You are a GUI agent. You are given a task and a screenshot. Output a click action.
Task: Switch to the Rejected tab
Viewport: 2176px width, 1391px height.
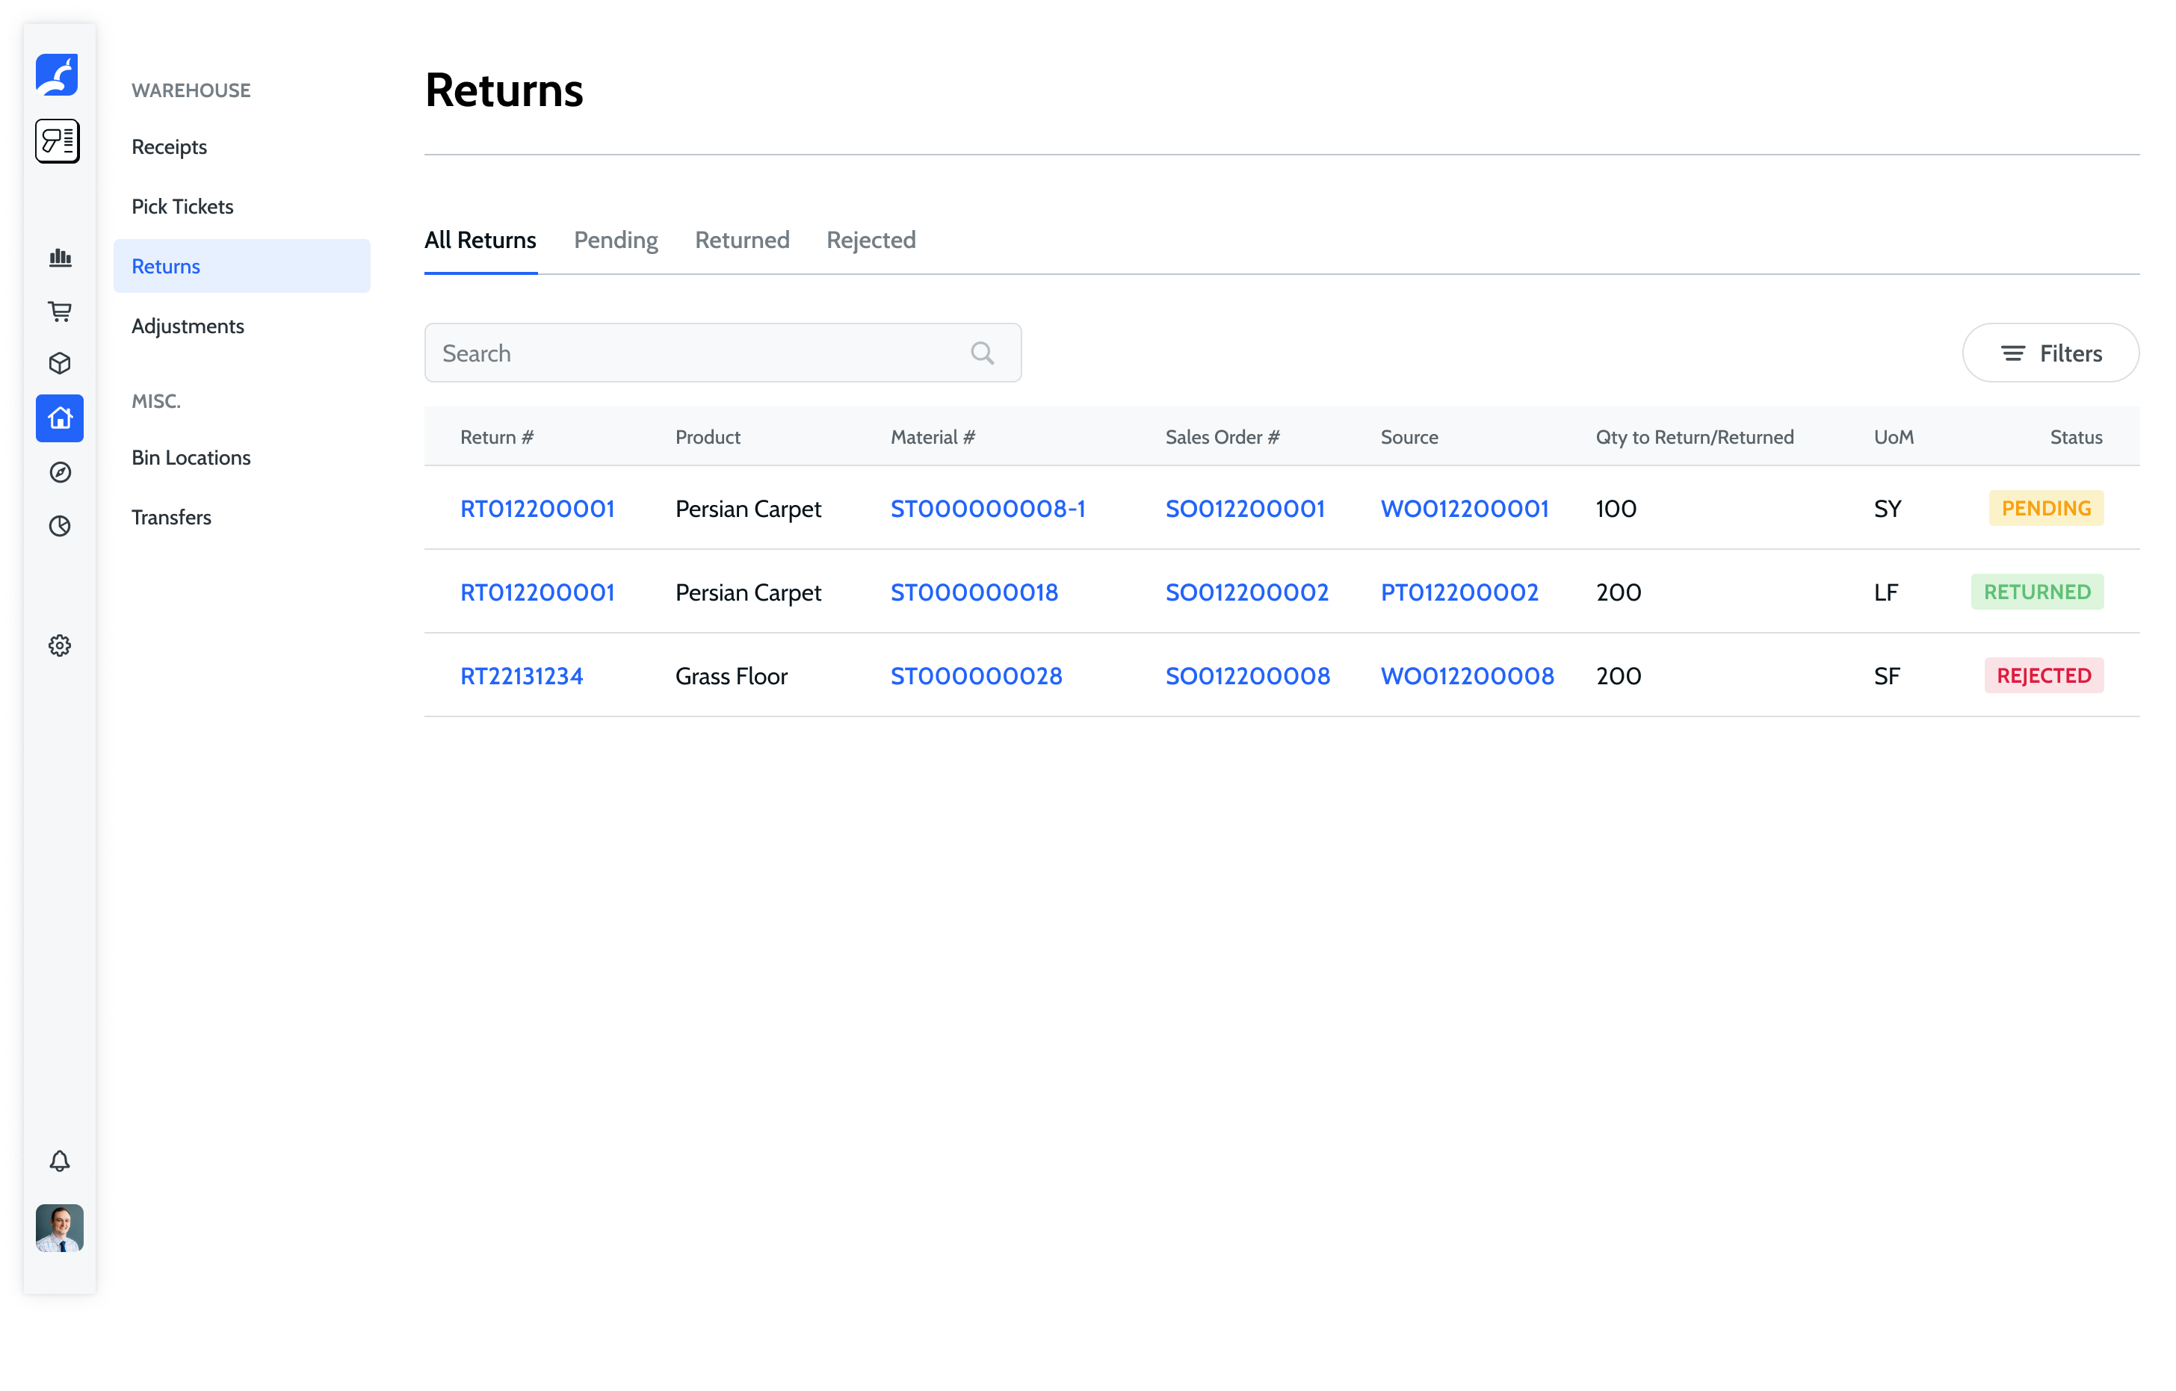[x=871, y=241]
